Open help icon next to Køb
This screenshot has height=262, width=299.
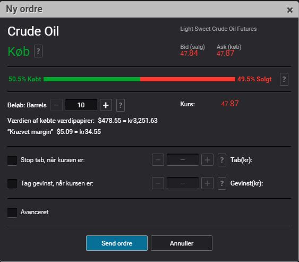(x=38, y=51)
